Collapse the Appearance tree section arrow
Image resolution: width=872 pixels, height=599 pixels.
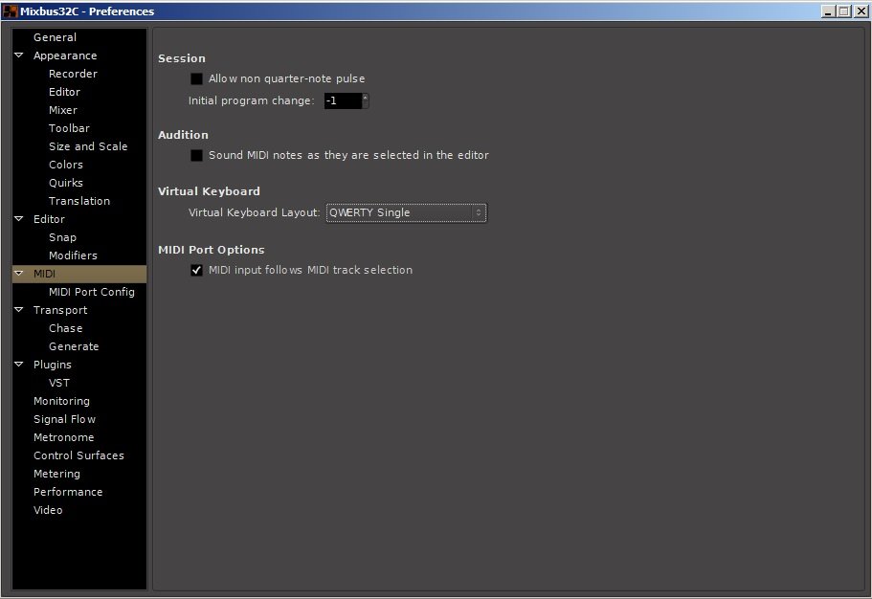(x=19, y=55)
